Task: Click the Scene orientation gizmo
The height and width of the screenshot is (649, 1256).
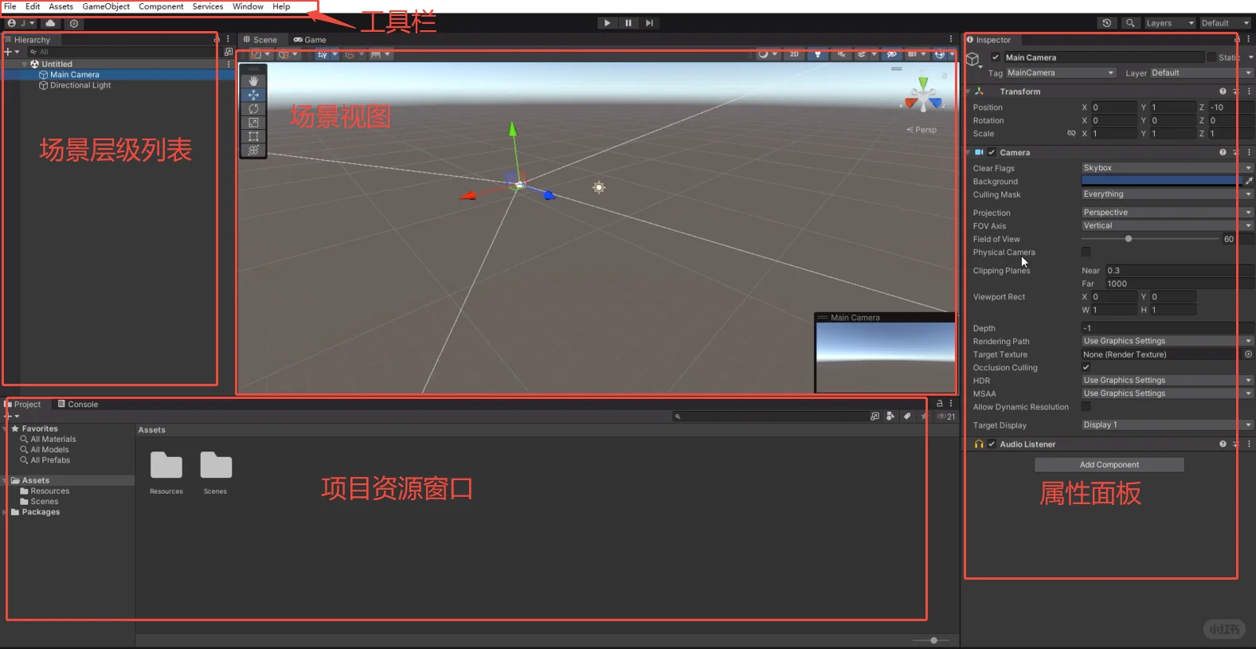Action: pyautogui.click(x=923, y=97)
